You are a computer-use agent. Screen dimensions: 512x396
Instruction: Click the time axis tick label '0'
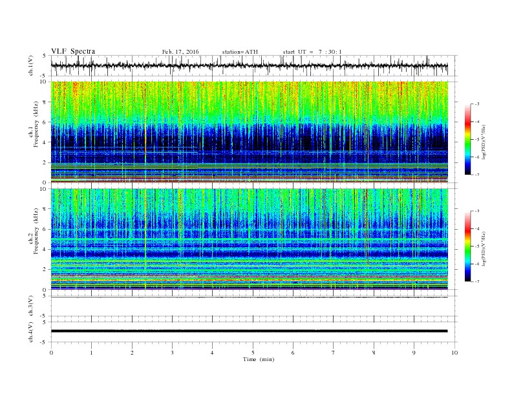tap(51, 353)
